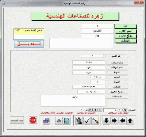146x137 pixels.
Task: Close the window using red X button
Action: pyautogui.click(x=139, y=2)
